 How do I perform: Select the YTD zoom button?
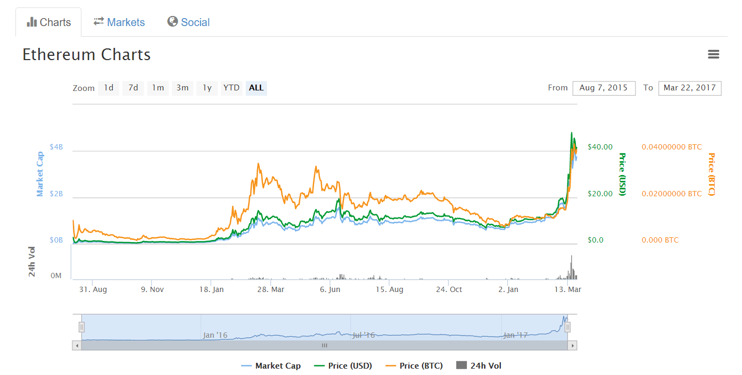(232, 88)
